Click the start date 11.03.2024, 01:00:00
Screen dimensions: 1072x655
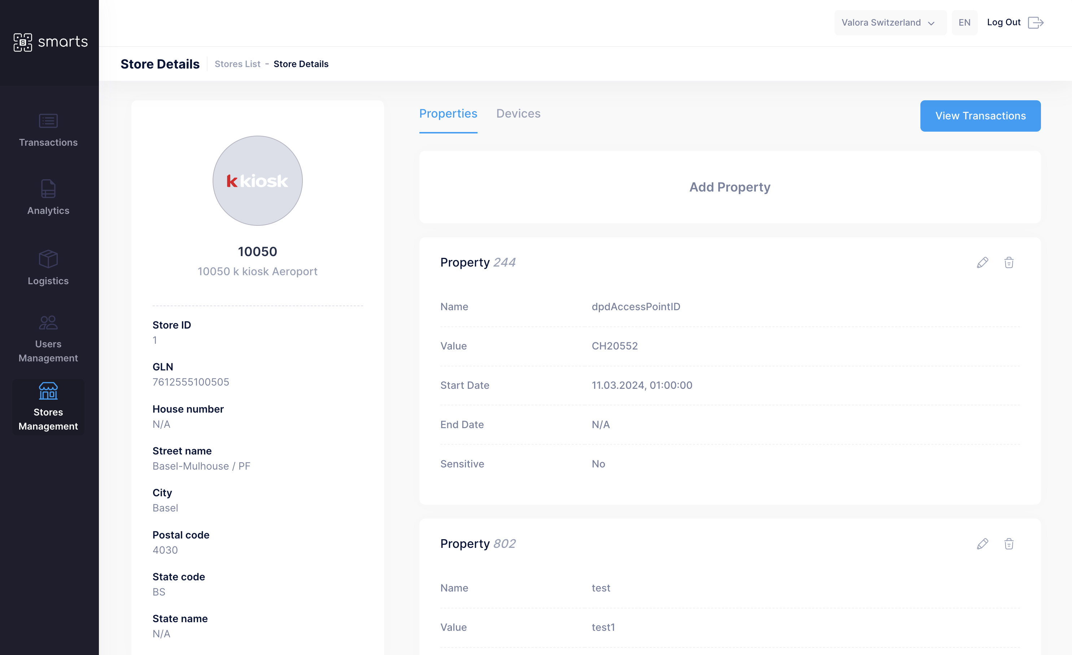(642, 385)
